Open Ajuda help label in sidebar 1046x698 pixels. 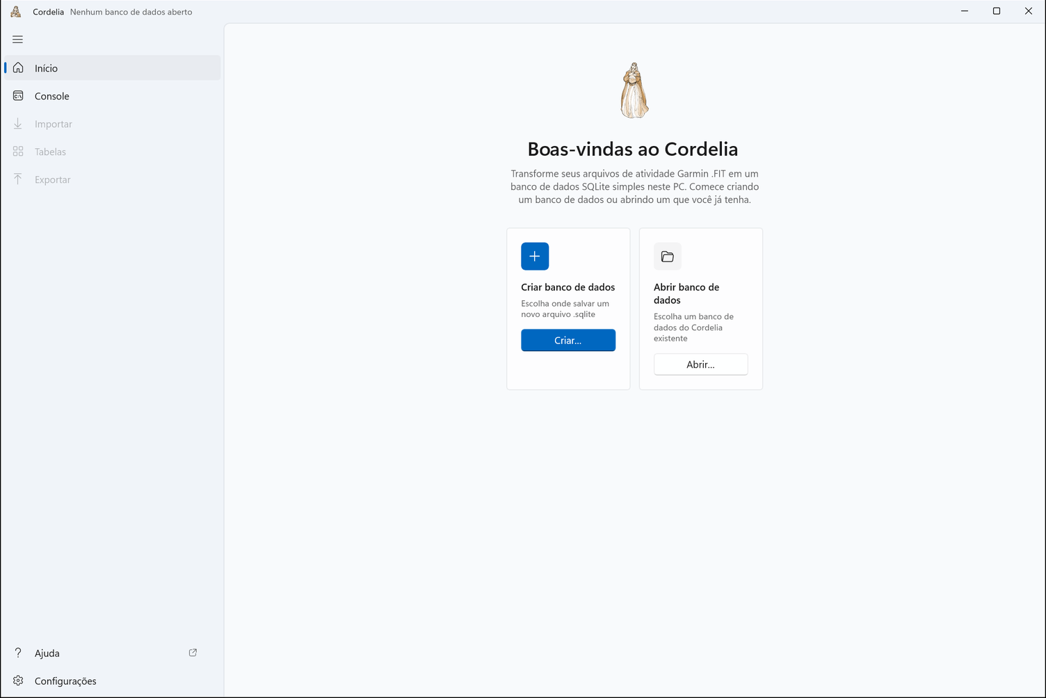coord(47,653)
